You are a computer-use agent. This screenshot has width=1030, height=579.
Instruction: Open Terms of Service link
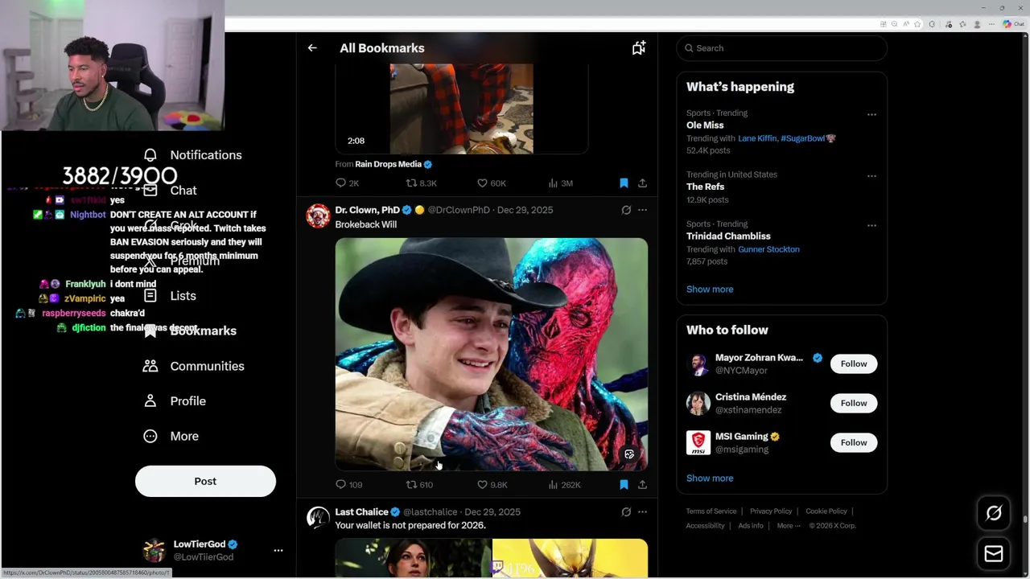coord(711,511)
